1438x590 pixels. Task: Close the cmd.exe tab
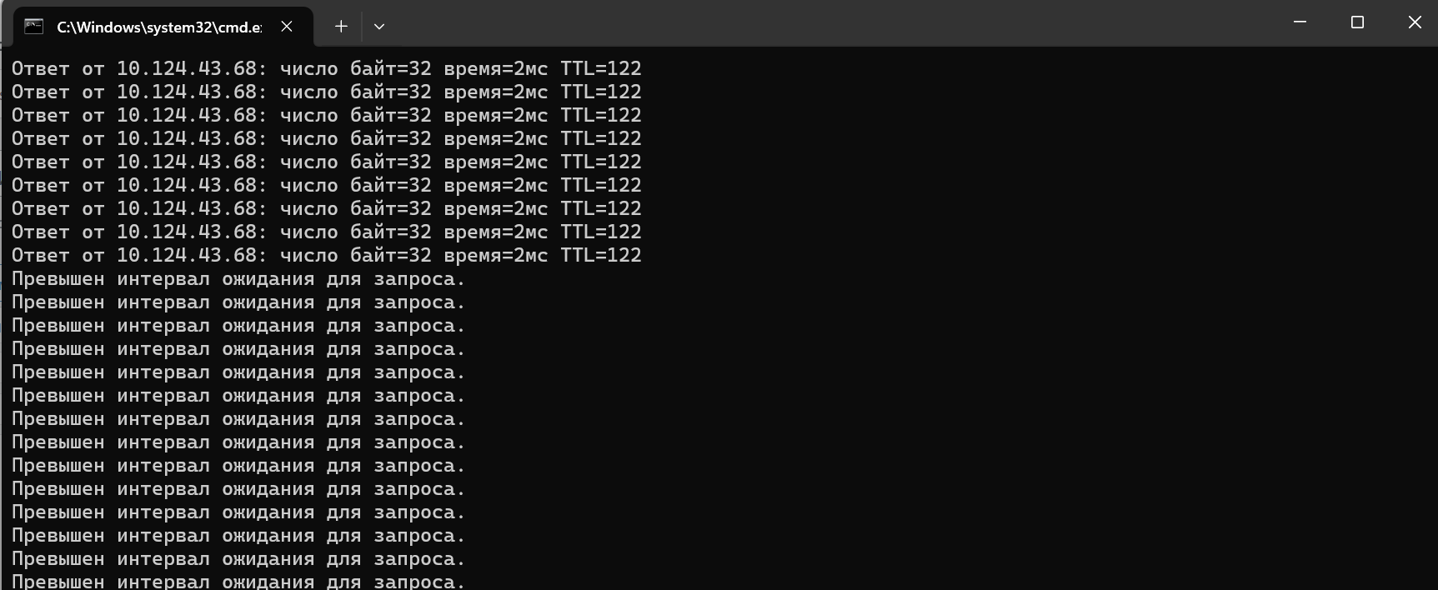click(x=287, y=27)
